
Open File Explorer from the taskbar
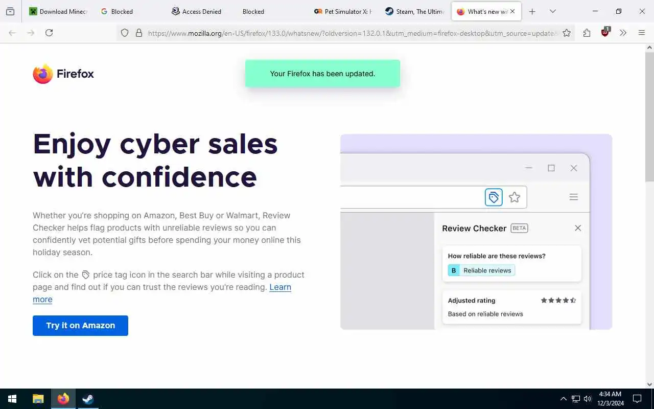point(38,399)
